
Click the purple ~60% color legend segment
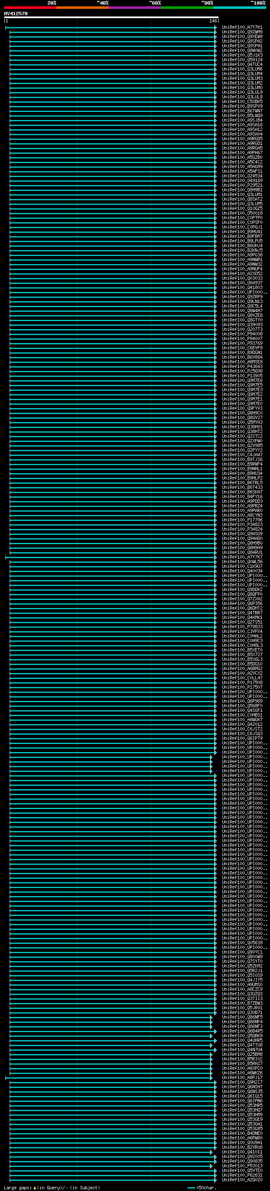click(x=135, y=8)
